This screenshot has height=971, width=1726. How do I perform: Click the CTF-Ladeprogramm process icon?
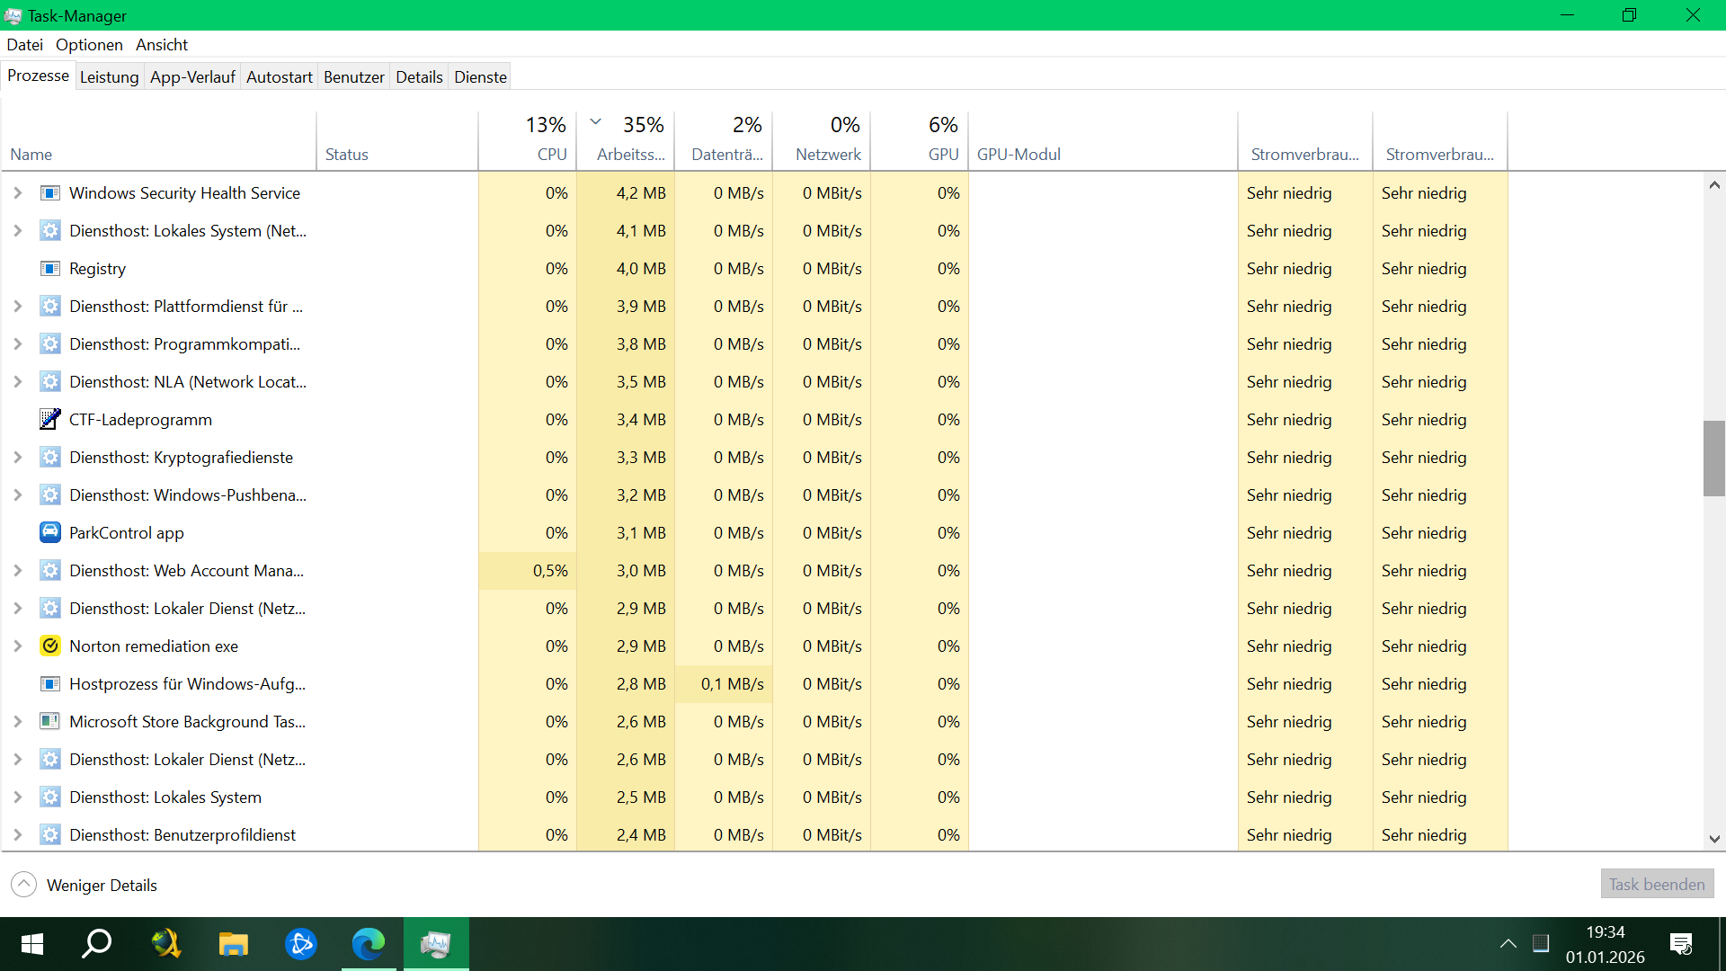tap(50, 419)
